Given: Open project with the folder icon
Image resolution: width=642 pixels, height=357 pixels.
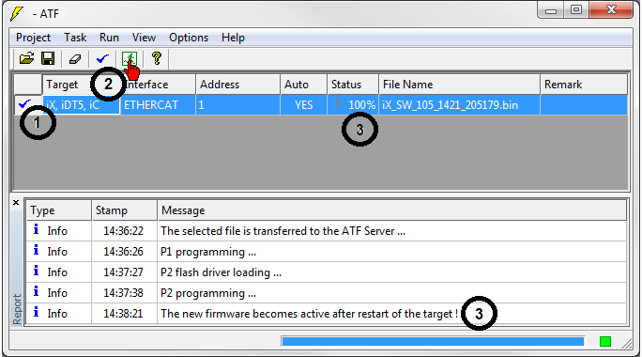Looking at the screenshot, I should 26,58.
